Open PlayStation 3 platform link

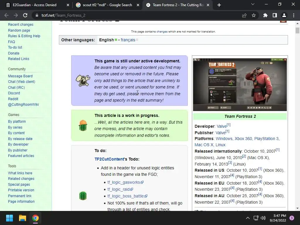point(266,139)
